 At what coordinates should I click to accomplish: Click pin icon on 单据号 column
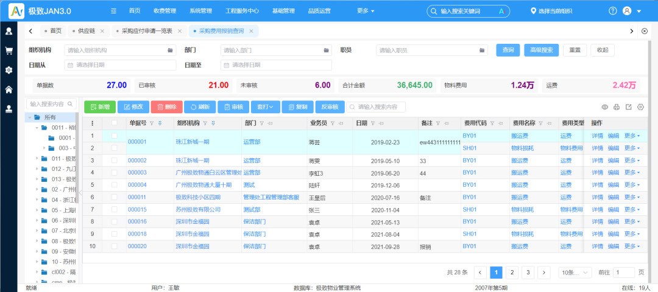pyautogui.click(x=159, y=123)
